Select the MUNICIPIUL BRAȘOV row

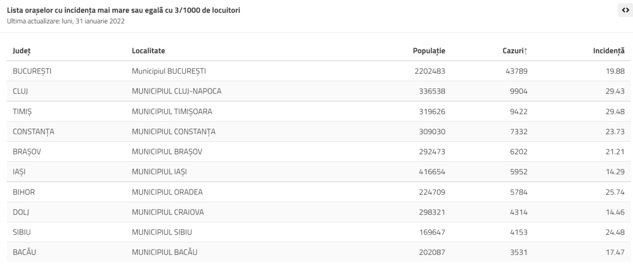click(x=167, y=151)
